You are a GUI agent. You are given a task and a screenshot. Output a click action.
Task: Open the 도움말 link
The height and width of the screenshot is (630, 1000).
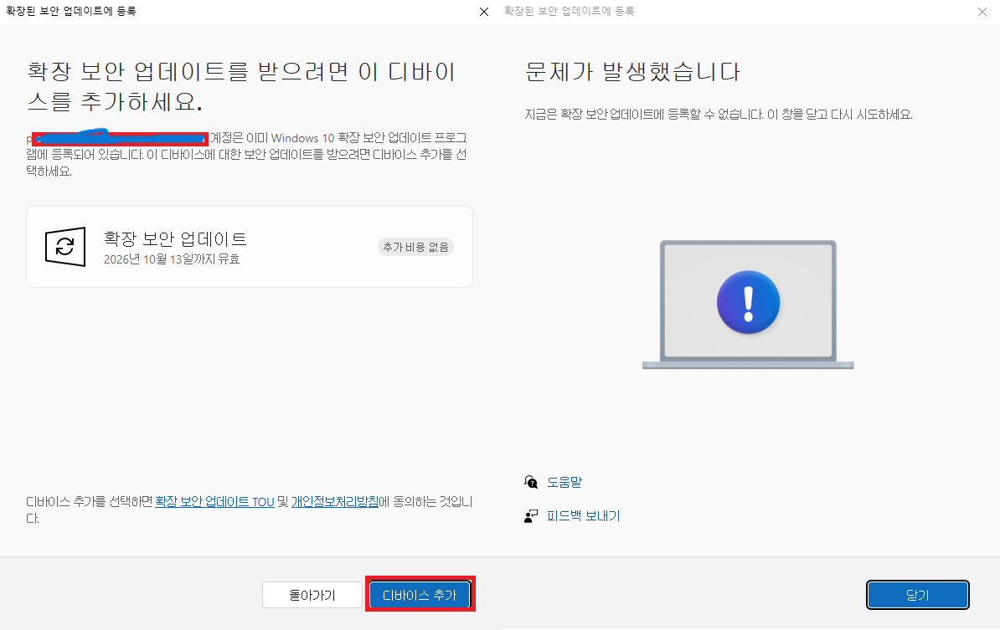point(564,482)
